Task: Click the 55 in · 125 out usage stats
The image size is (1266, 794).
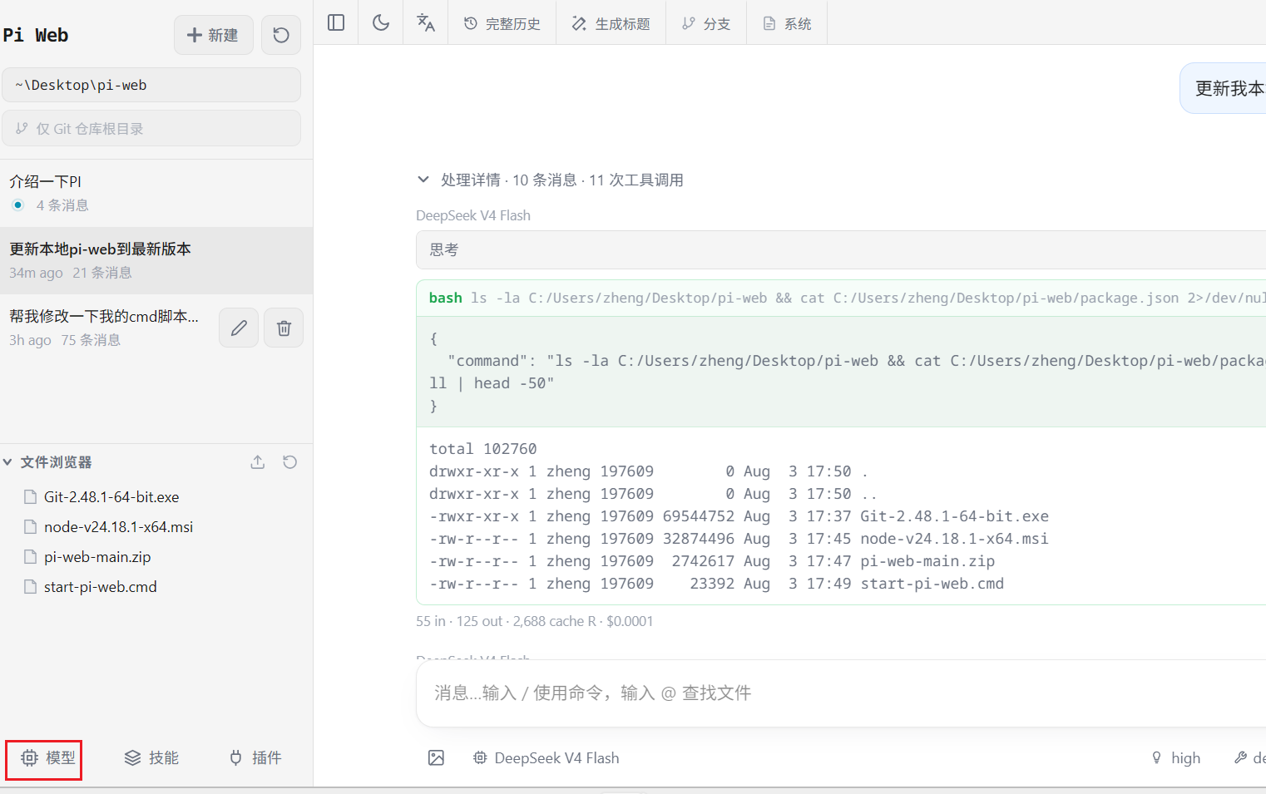Action: tap(534, 621)
